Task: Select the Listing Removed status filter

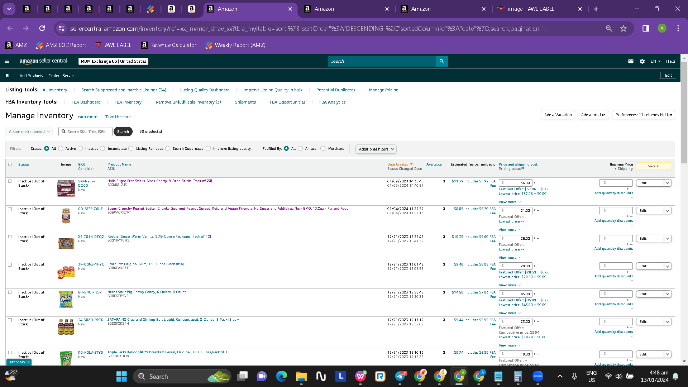Action: point(131,148)
